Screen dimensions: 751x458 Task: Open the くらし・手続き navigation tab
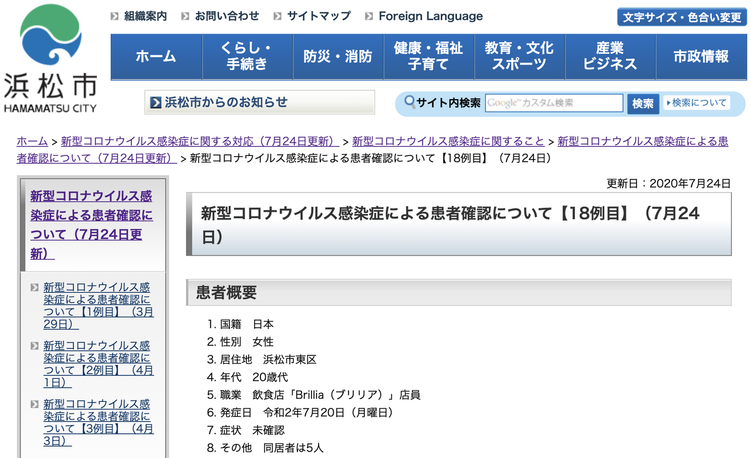pos(247,57)
